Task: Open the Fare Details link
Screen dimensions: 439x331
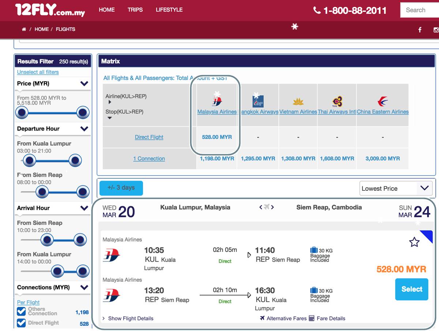Action: (331, 318)
